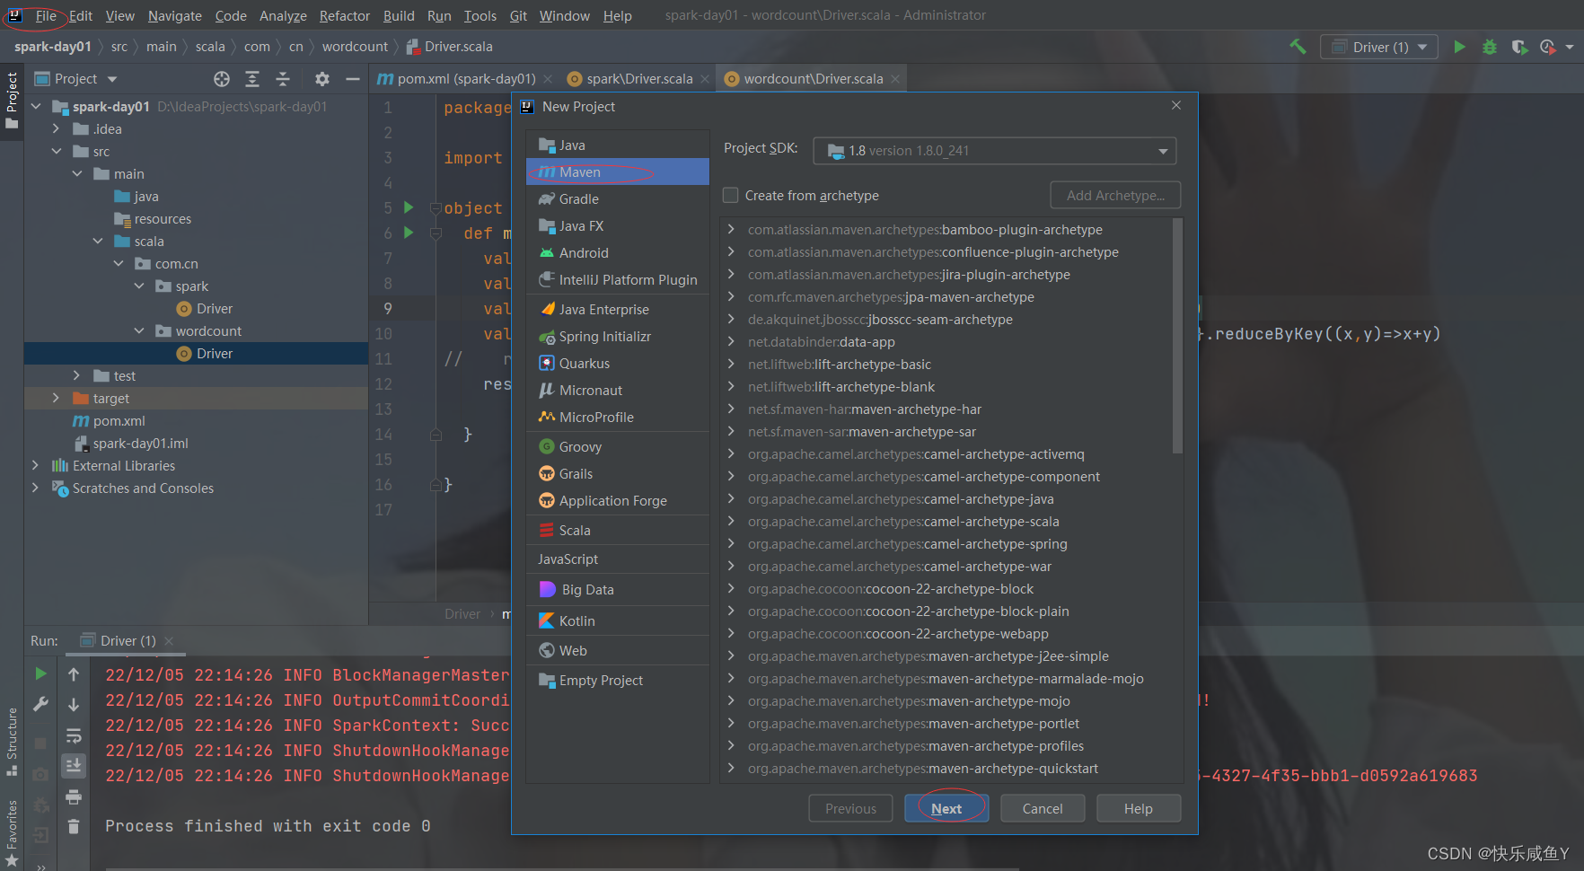Expand External Libraries node
The height and width of the screenshot is (871, 1584).
(35, 465)
